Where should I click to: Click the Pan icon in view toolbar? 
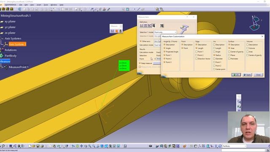tap(81, 146)
